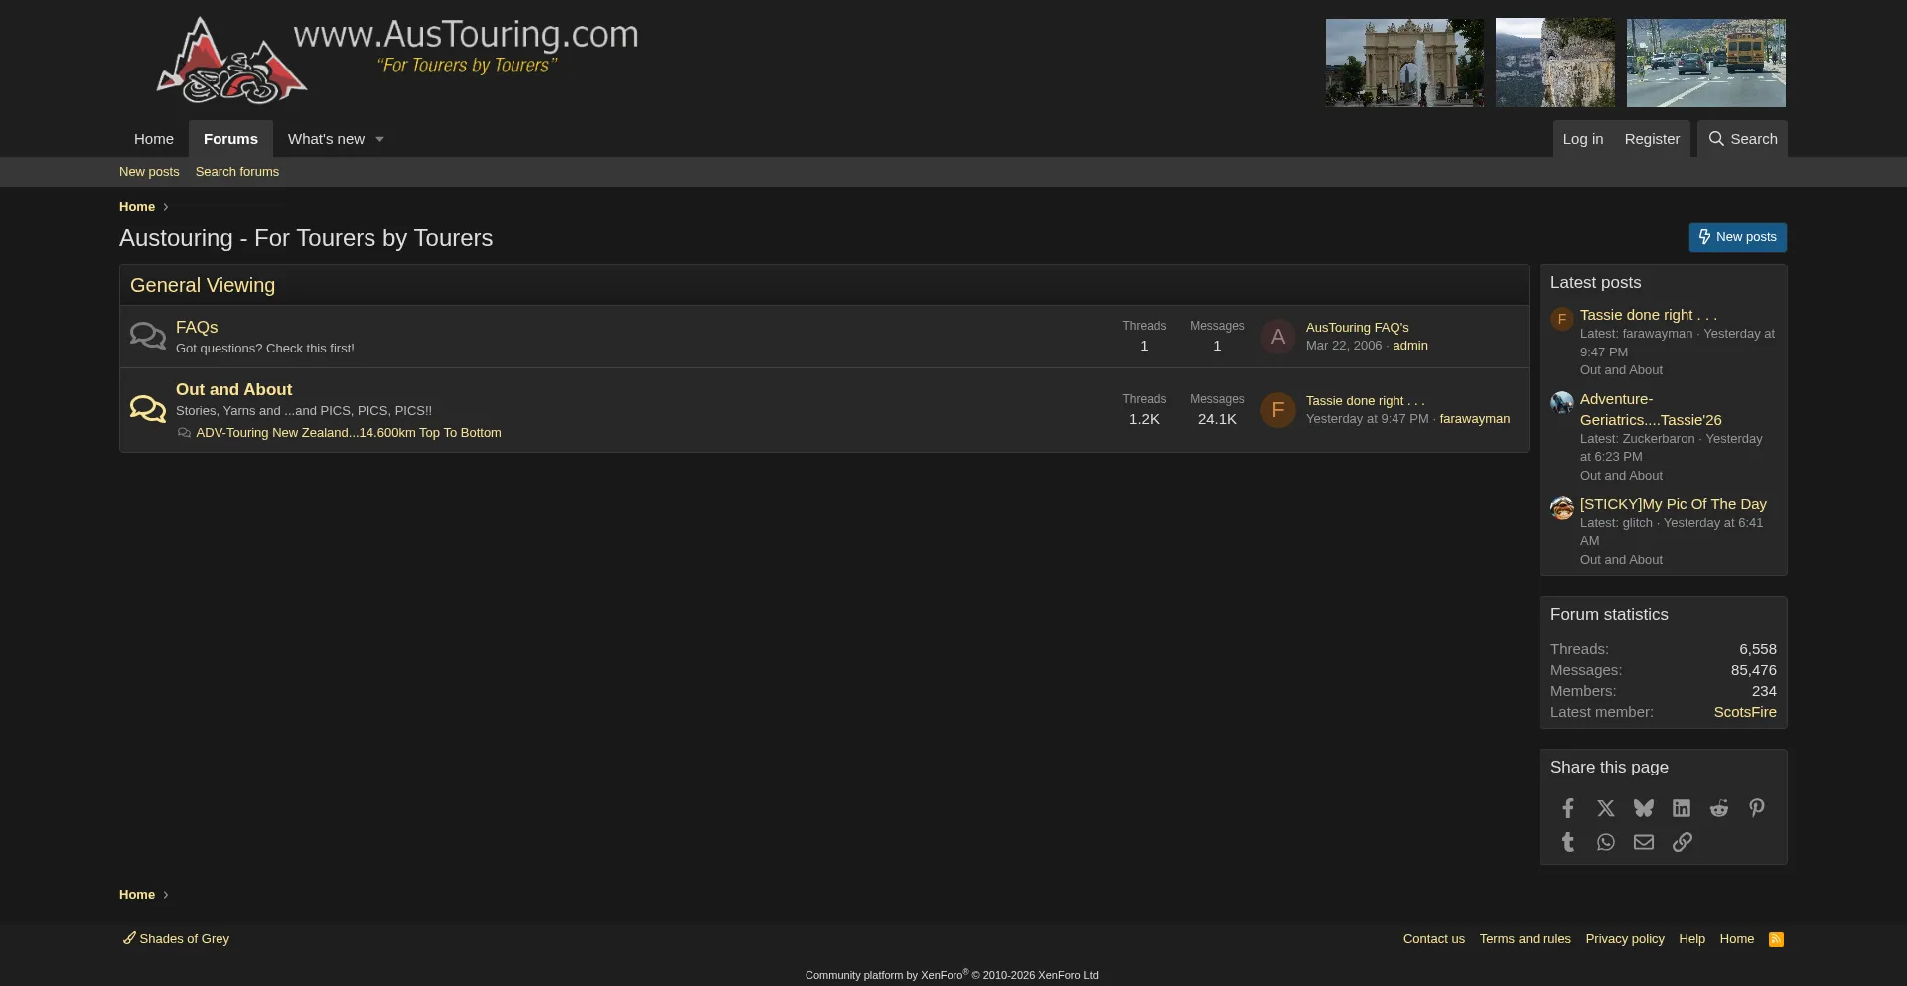Screen dimensions: 1907x986
Task: Click the FAQs forum speech bubble icon
Action: (148, 336)
